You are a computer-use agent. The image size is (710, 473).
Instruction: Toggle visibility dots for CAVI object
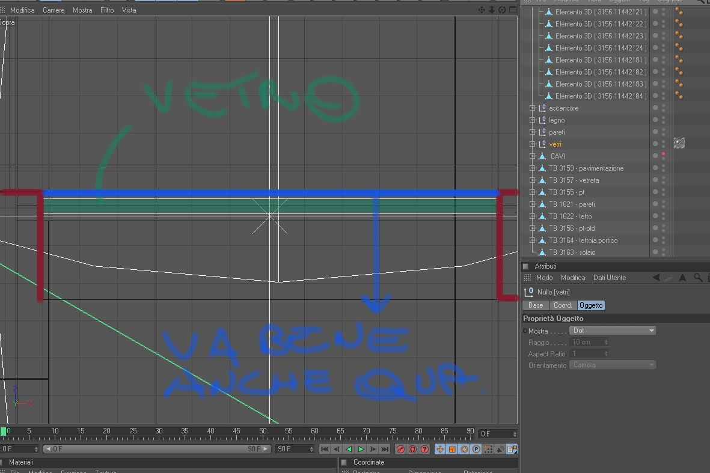tap(659, 156)
